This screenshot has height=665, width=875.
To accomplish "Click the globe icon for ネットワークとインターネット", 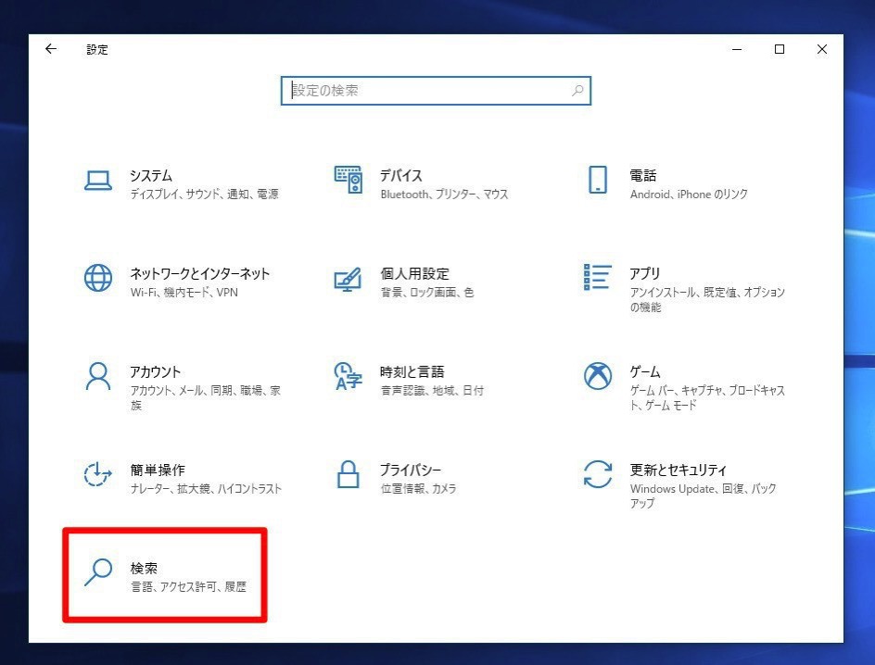I will pos(98,278).
